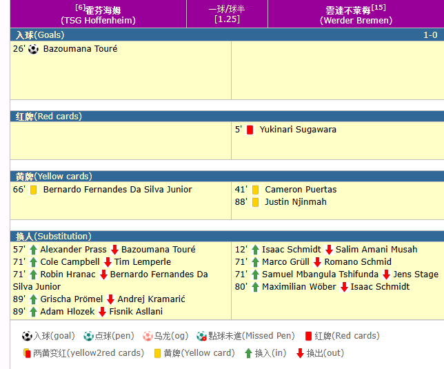
Task: Click the Yellow cards section header
Action: (x=227, y=177)
